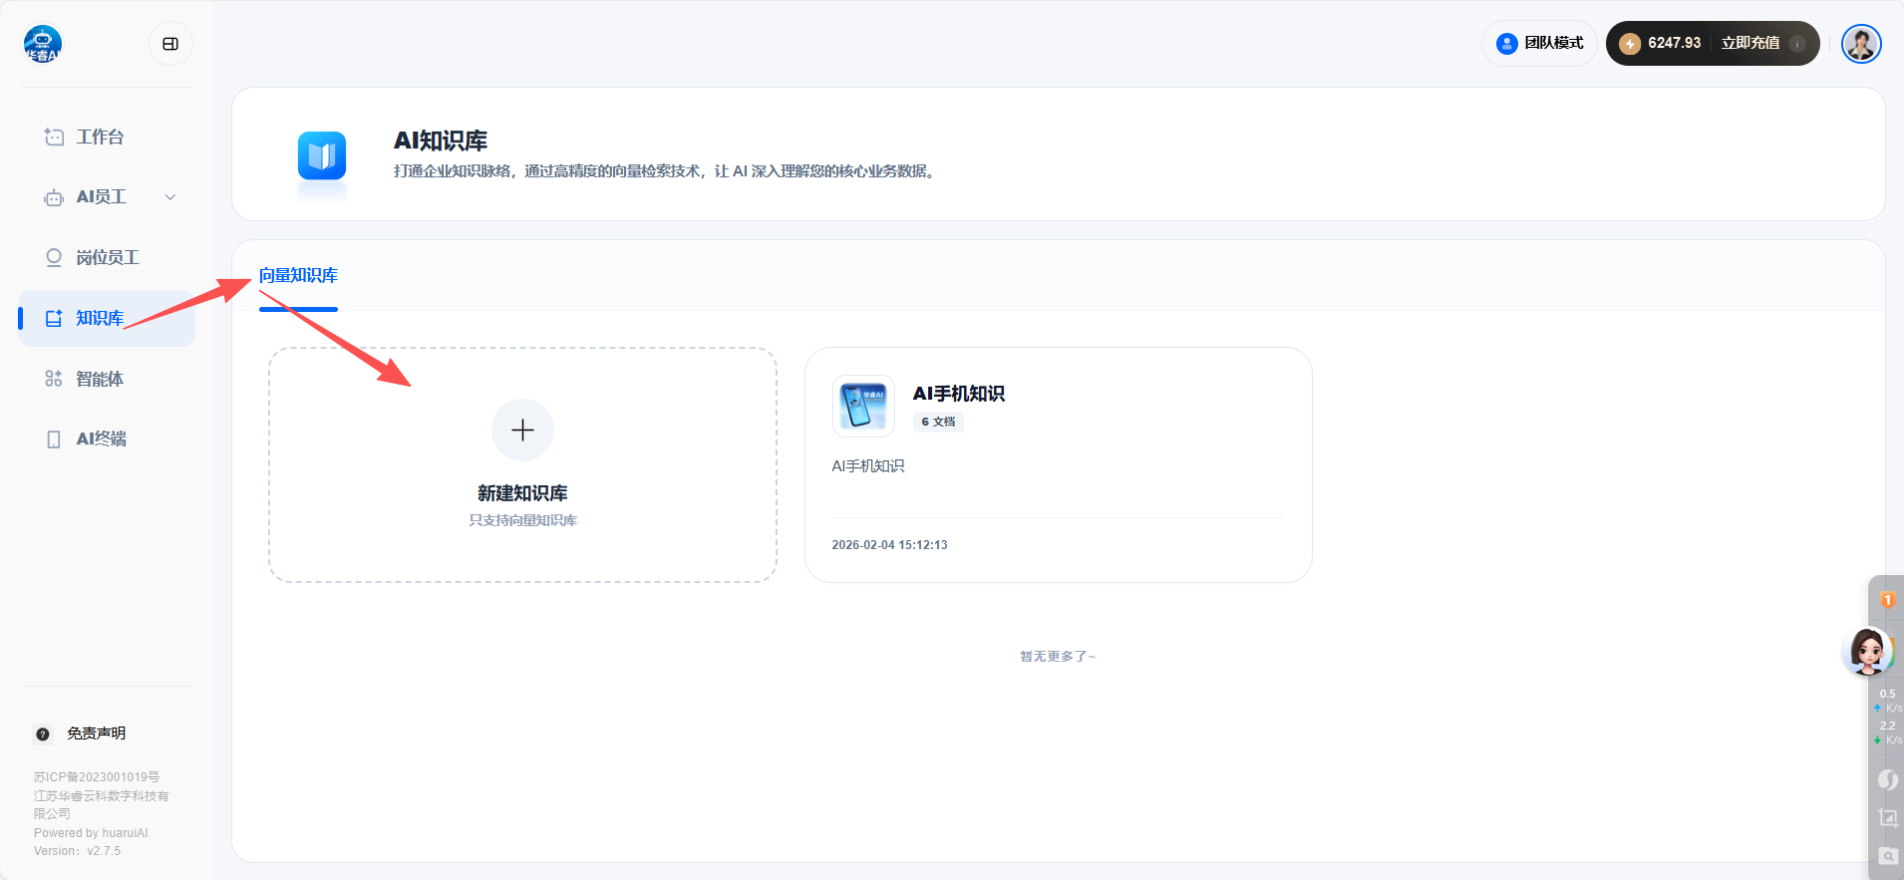Select the 向量知识库 tab
1904x880 pixels.
298,276
